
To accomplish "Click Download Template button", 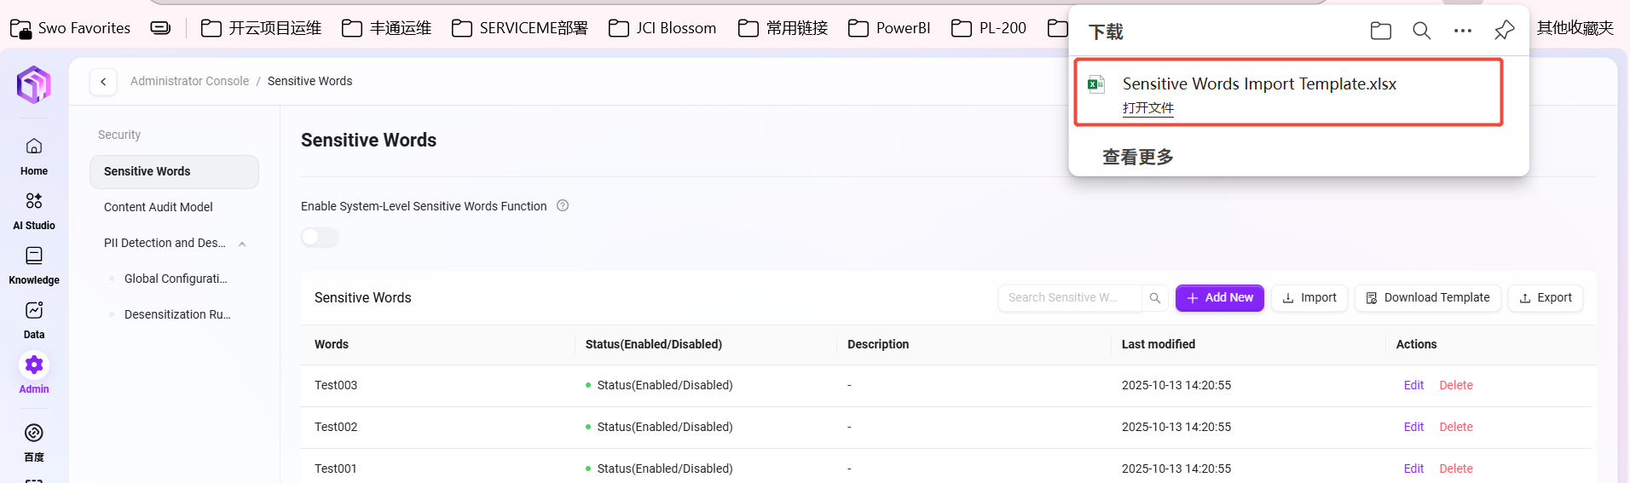I will 1427,298.
